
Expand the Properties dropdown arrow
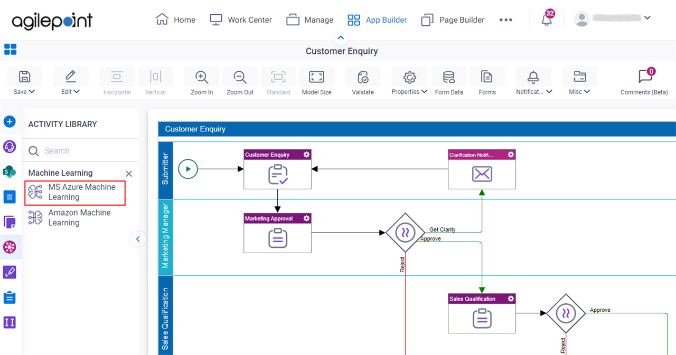click(x=425, y=92)
